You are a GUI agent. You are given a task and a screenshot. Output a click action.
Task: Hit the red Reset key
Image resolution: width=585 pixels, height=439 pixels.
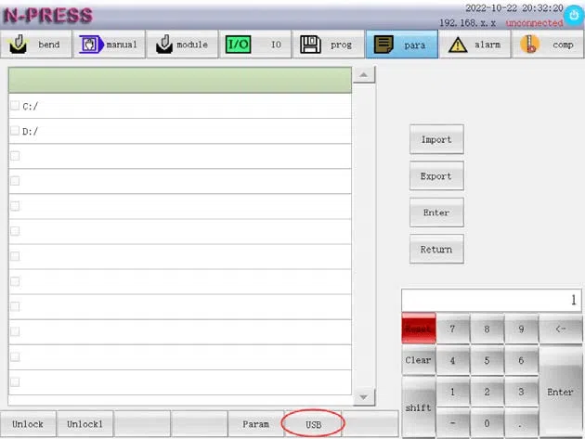click(x=419, y=329)
